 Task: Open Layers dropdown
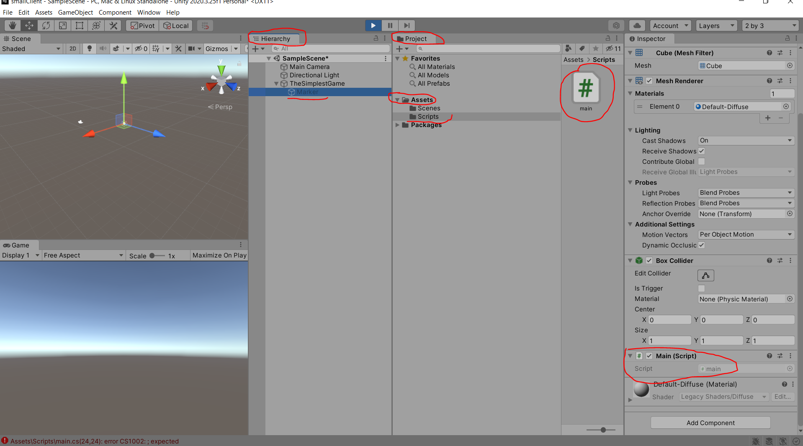click(716, 25)
